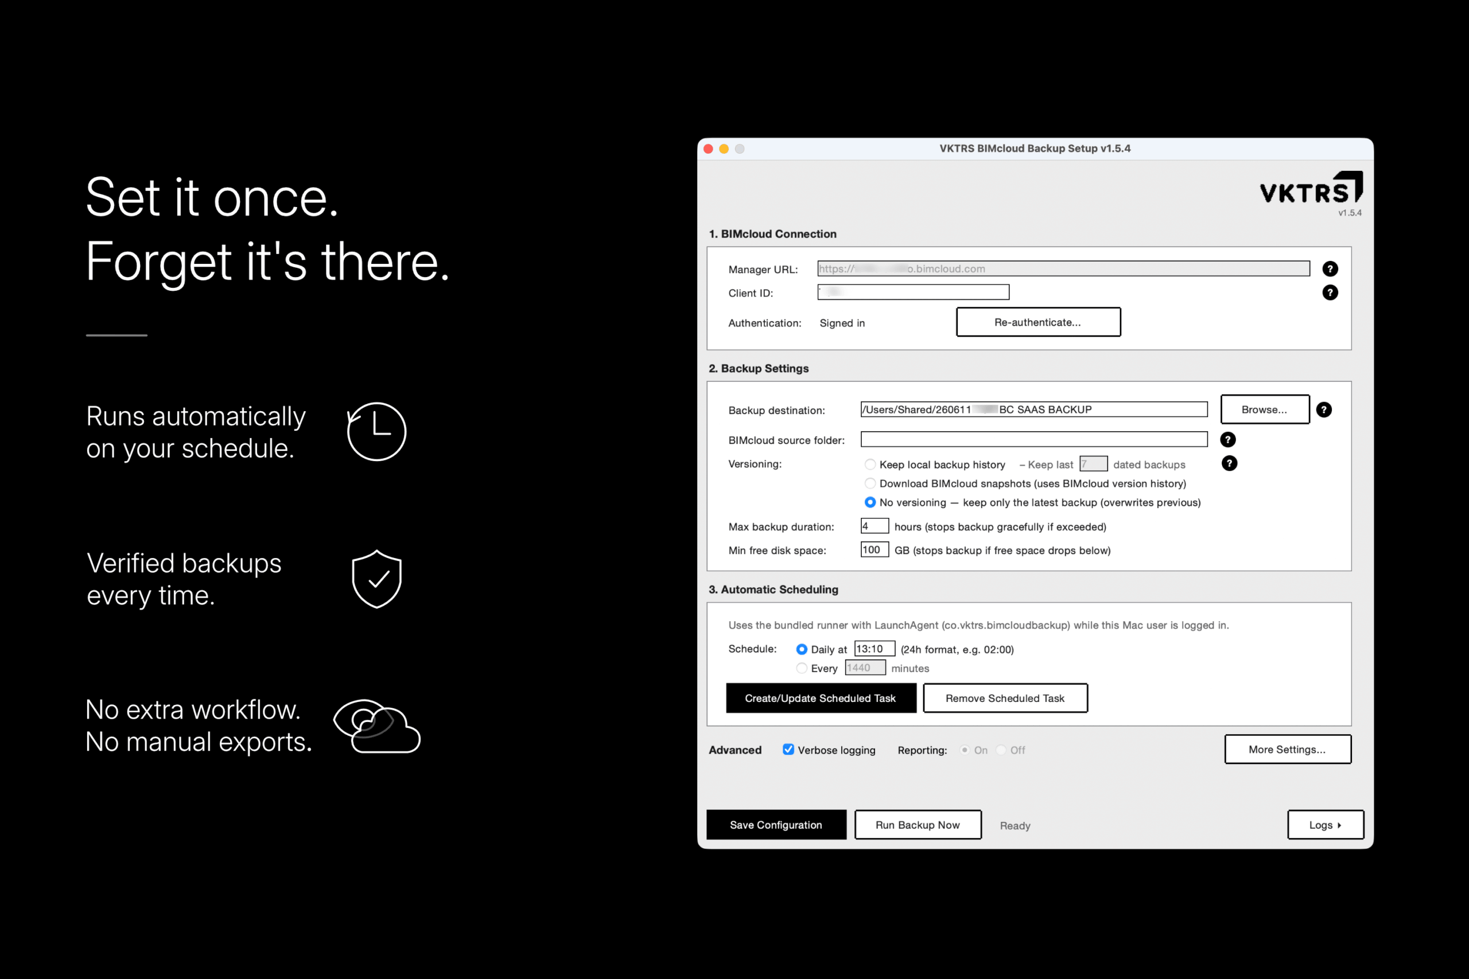
Task: Toggle Verbose logging checkbox
Action: point(788,749)
